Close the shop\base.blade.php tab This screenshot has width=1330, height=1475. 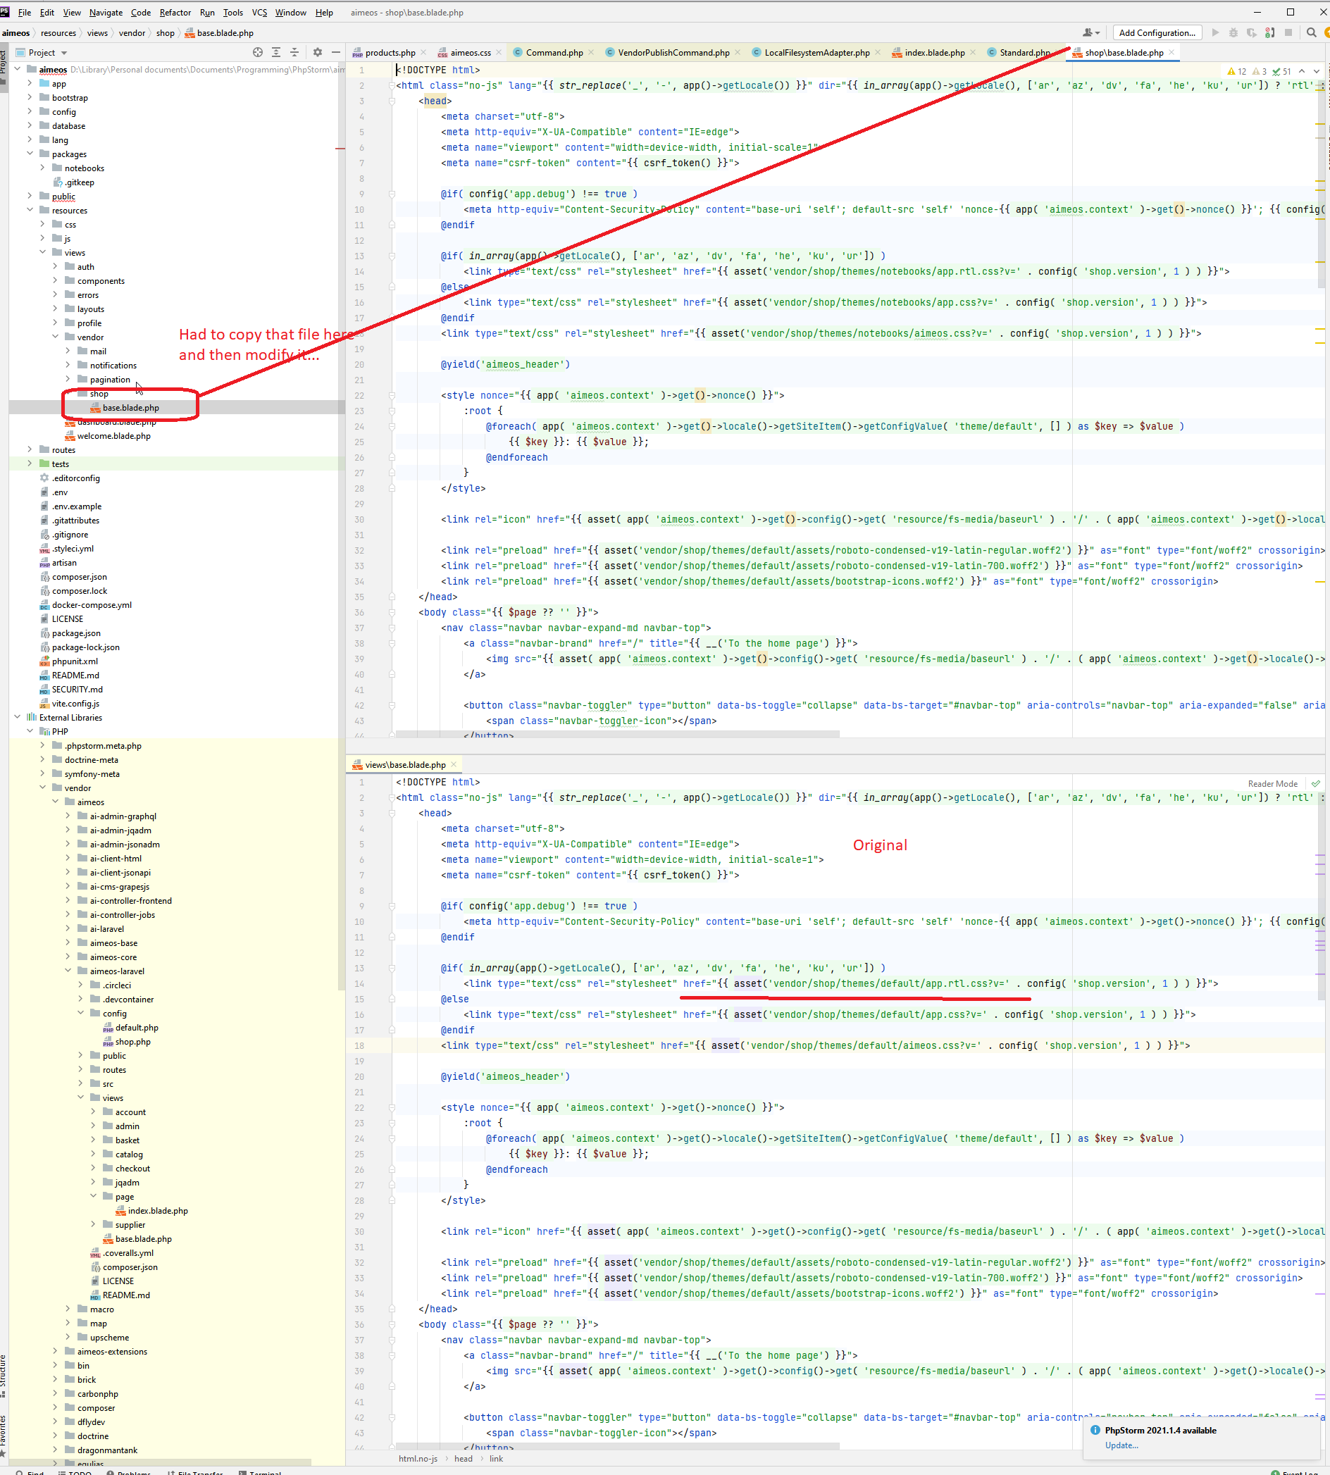(x=1171, y=53)
